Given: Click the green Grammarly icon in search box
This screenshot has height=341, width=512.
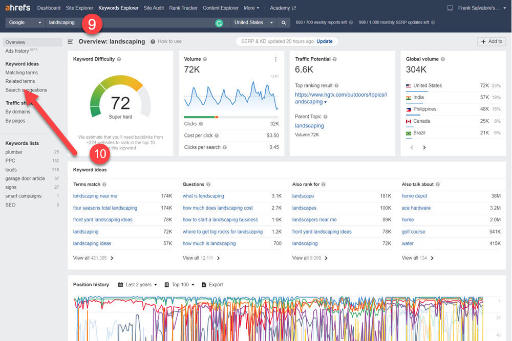Looking at the screenshot, I should pos(219,23).
